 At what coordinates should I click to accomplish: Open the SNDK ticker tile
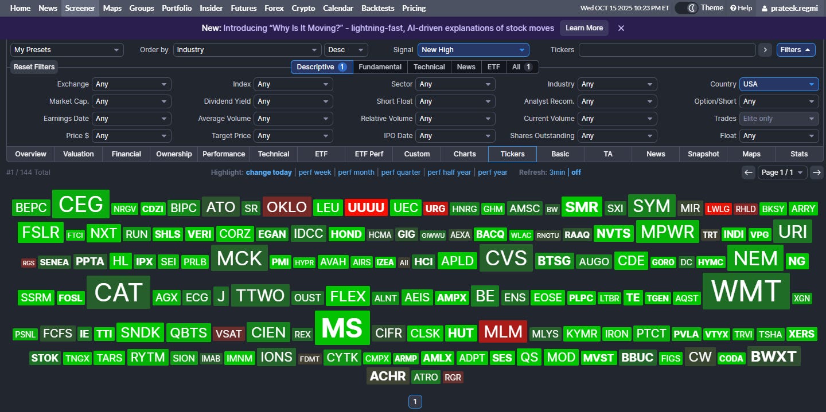[140, 333]
